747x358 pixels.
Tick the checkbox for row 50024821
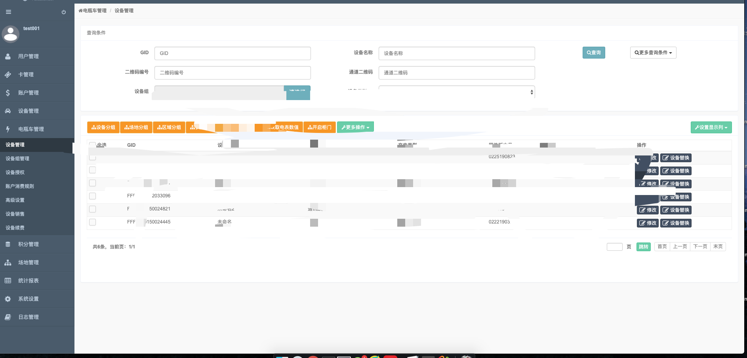92,209
